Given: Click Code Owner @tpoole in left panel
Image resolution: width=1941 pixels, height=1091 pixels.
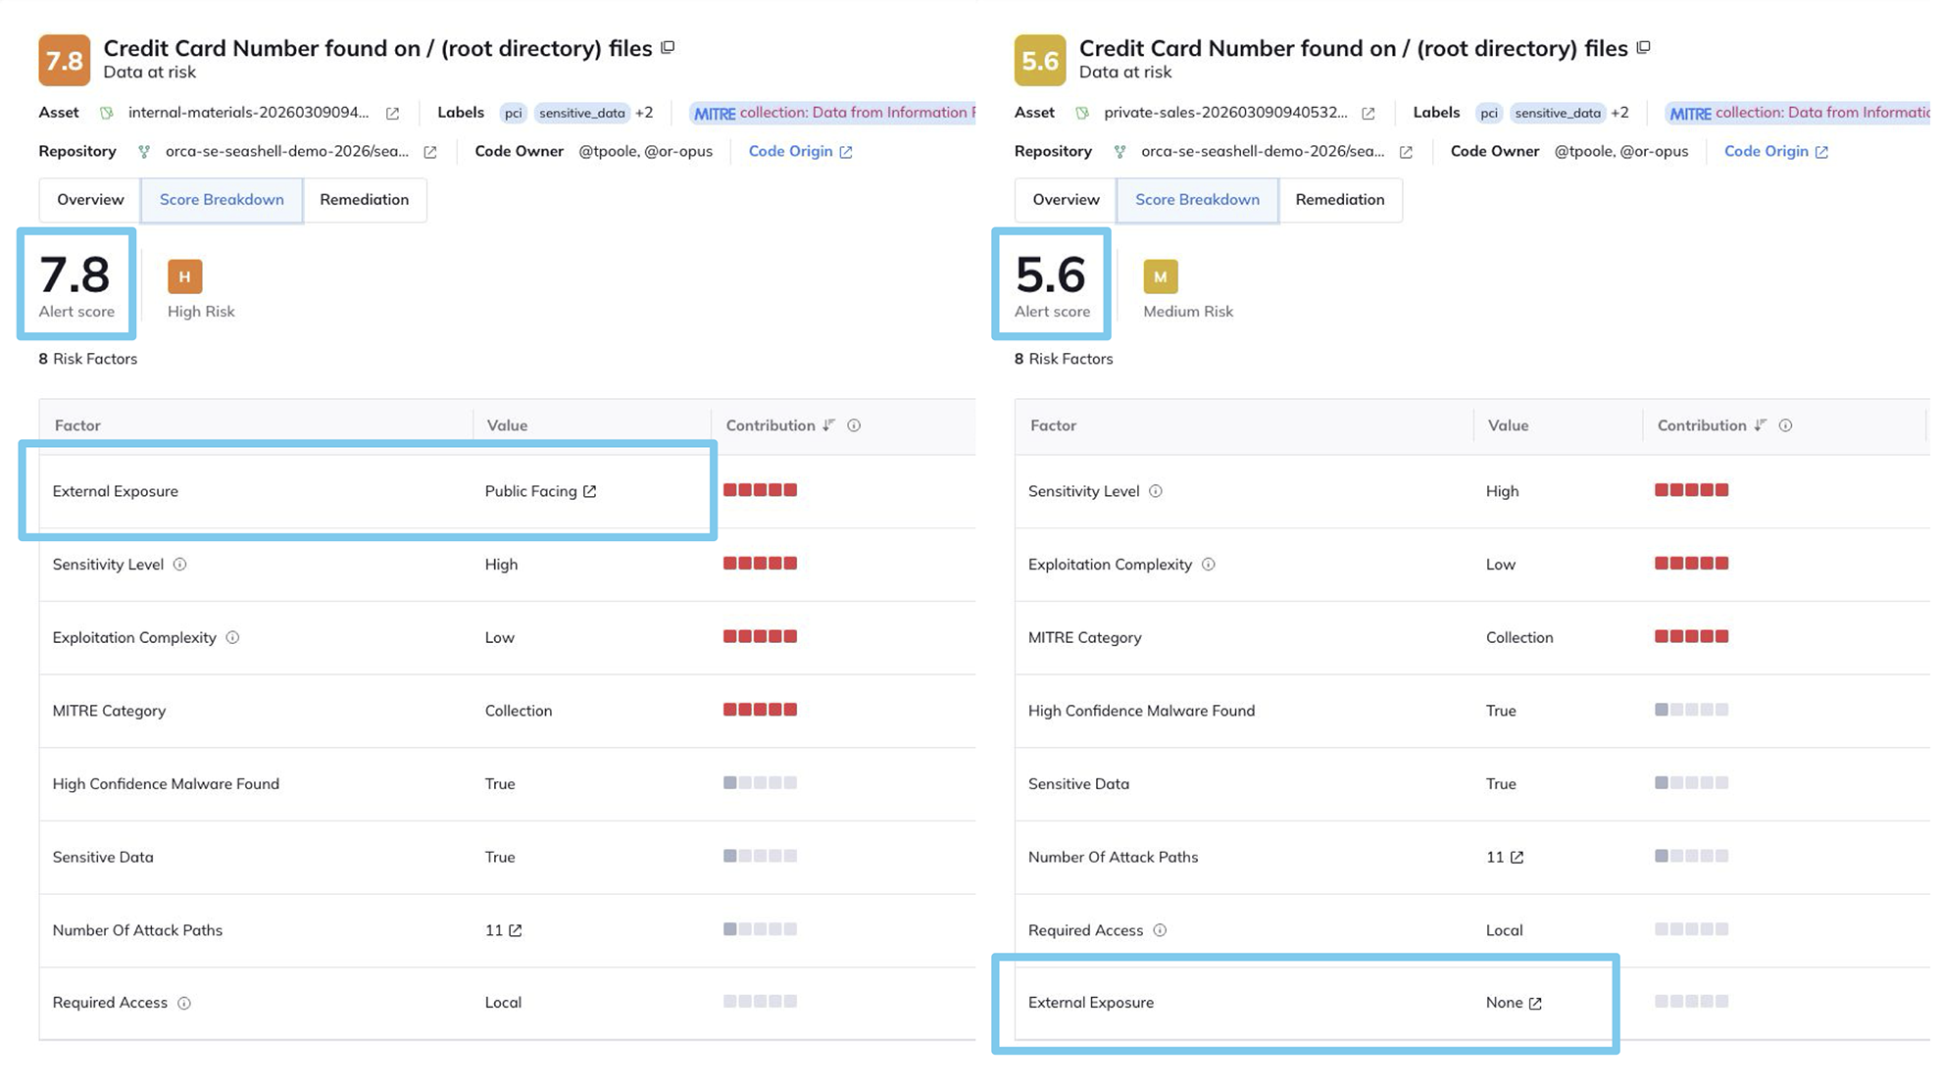Looking at the screenshot, I should [607, 151].
